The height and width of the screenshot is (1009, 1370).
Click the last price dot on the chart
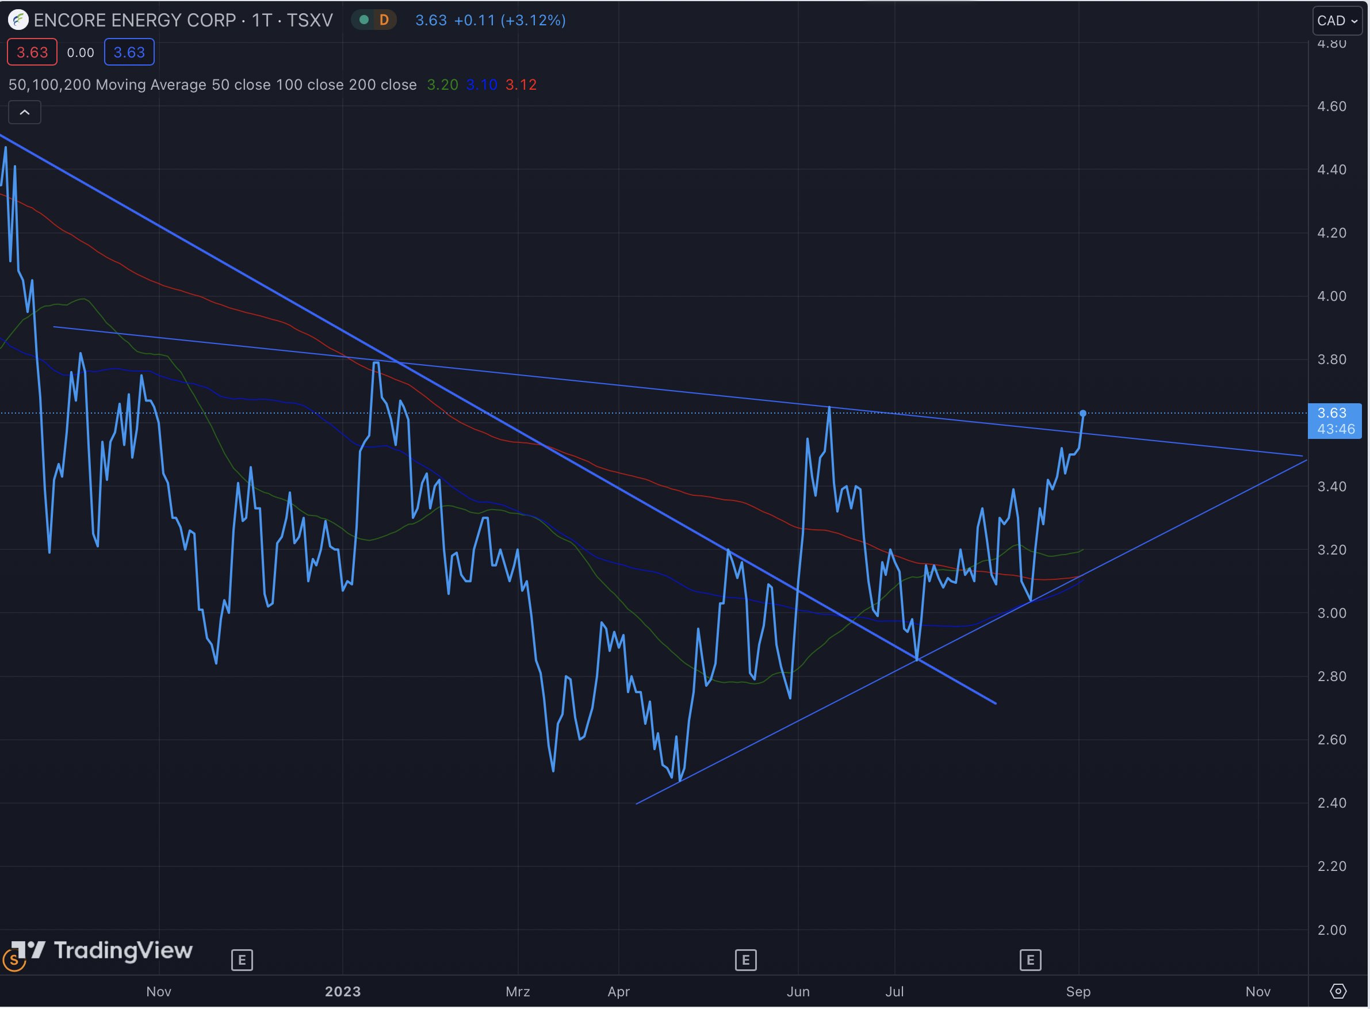click(x=1083, y=414)
